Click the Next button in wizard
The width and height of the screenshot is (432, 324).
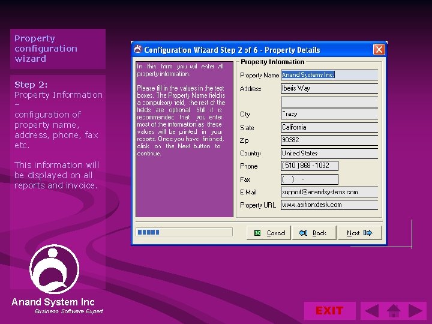click(360, 233)
